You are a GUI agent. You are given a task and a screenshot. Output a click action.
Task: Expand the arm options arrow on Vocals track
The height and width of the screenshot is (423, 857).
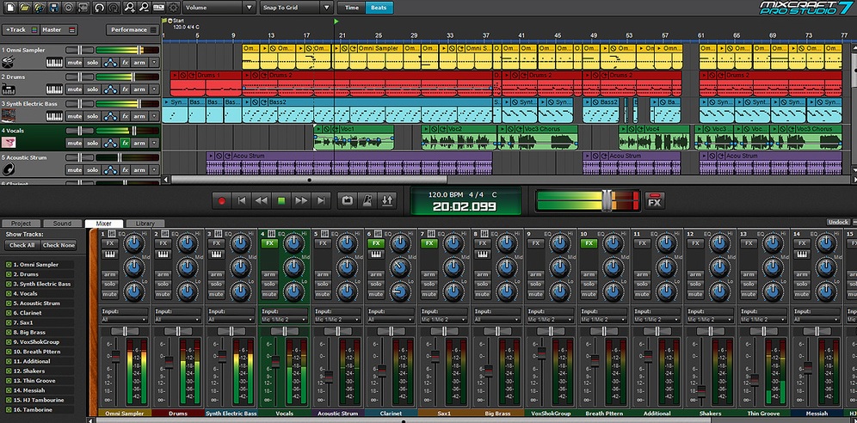(153, 143)
